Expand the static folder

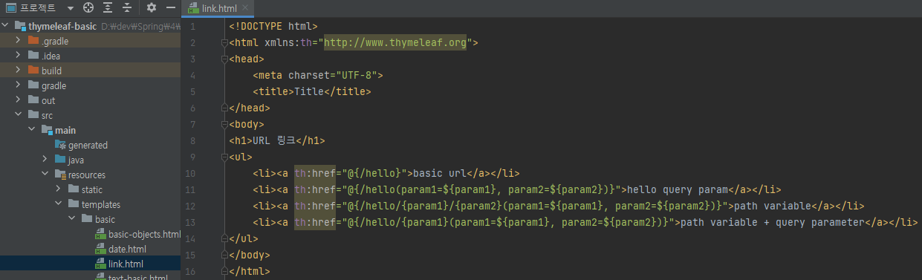pos(59,189)
